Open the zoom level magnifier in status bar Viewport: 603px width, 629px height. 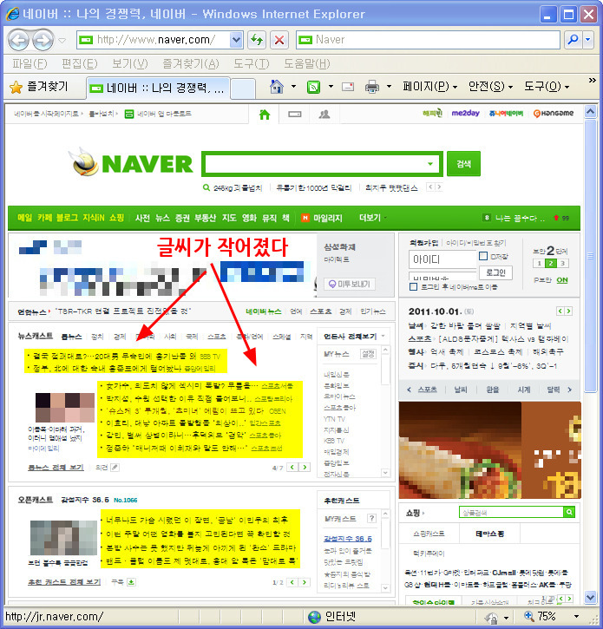pyautogui.click(x=528, y=616)
